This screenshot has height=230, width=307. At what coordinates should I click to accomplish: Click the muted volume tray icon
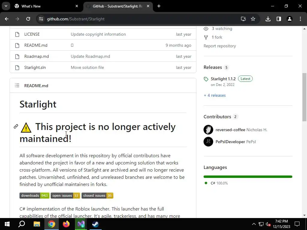tap(268, 224)
